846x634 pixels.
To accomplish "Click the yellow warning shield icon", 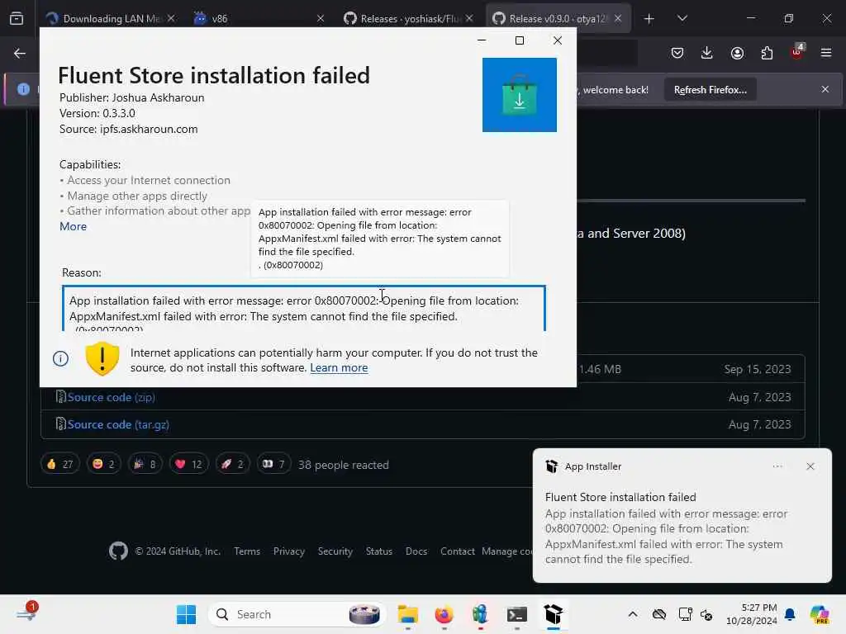I will [x=102, y=358].
